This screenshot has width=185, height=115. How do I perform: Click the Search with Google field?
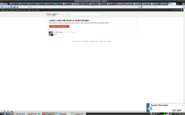(x=163, y=7)
